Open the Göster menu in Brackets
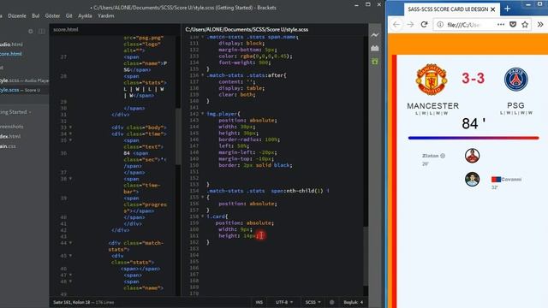This screenshot has height=308, width=548. coord(52,15)
